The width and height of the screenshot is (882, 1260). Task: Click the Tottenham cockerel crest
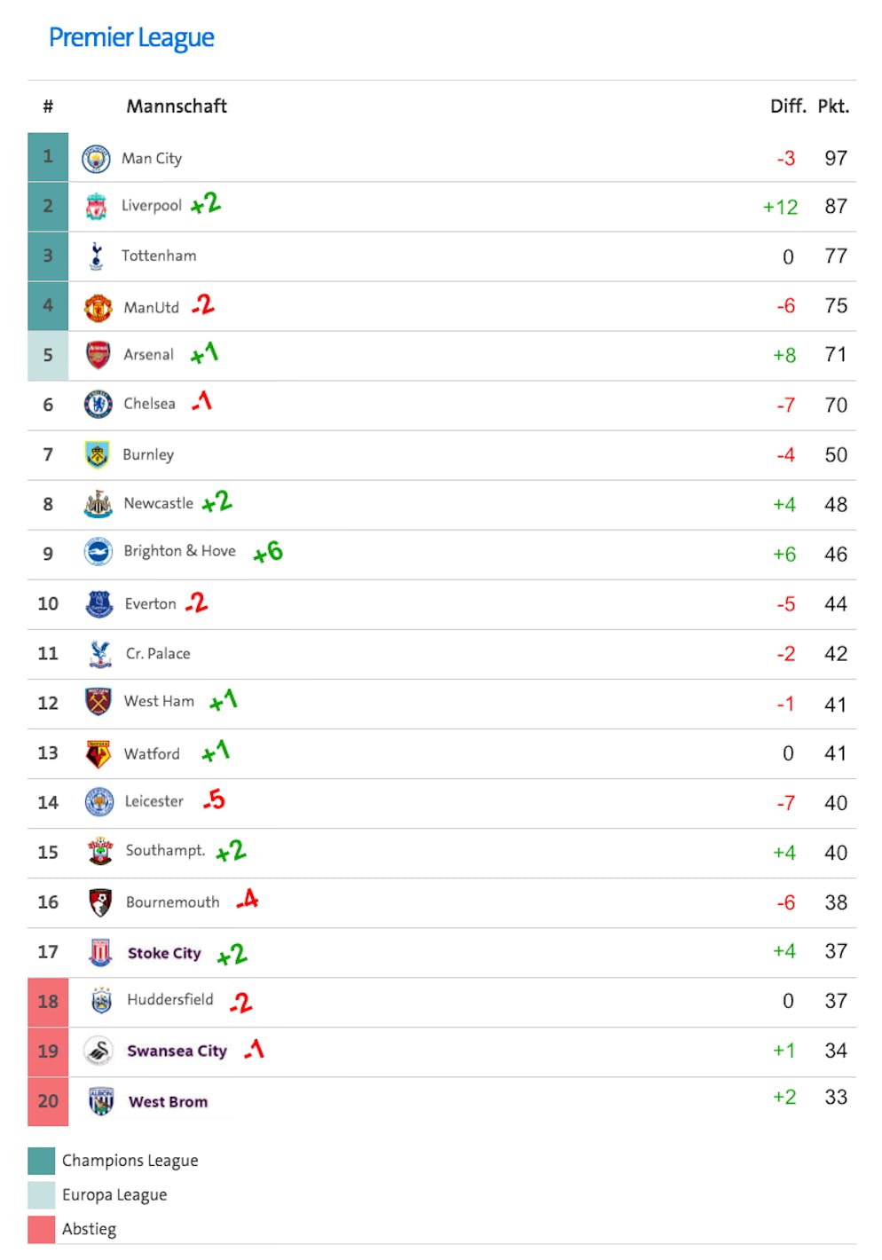point(97,256)
